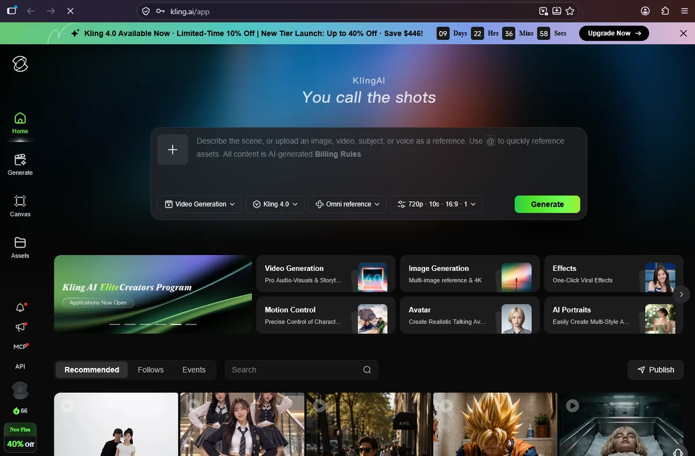695x456 pixels.
Task: Open the Canvas sidebar section
Action: (x=20, y=206)
